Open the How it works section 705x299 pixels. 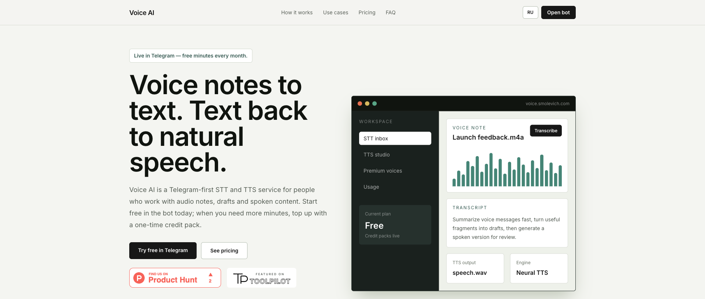coord(297,12)
